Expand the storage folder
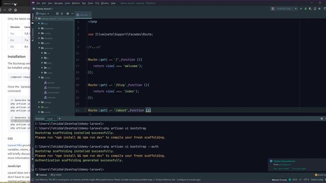326x183 pixels. [x=39, y=102]
